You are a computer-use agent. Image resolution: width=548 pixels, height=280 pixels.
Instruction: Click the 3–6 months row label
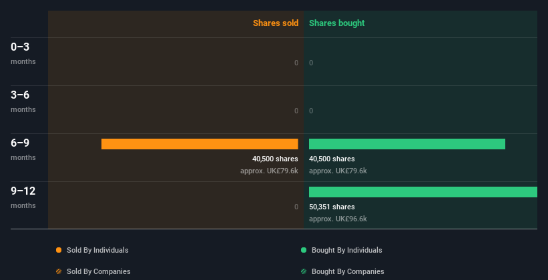pos(23,101)
